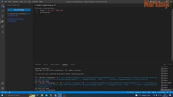This screenshot has width=173, height=97.
Task: Open the Explorer view in the activity bar
Action: pos(2,6)
